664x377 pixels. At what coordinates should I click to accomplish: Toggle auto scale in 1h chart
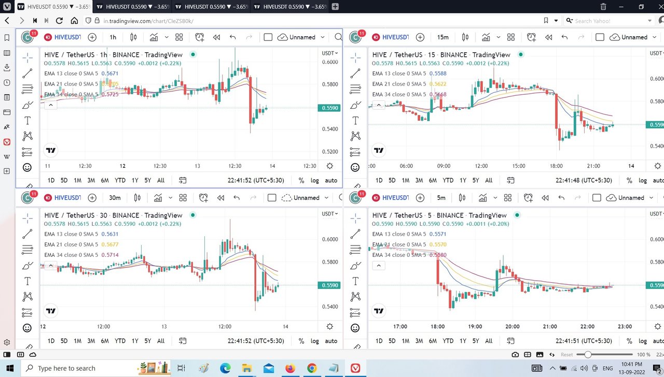[331, 180]
